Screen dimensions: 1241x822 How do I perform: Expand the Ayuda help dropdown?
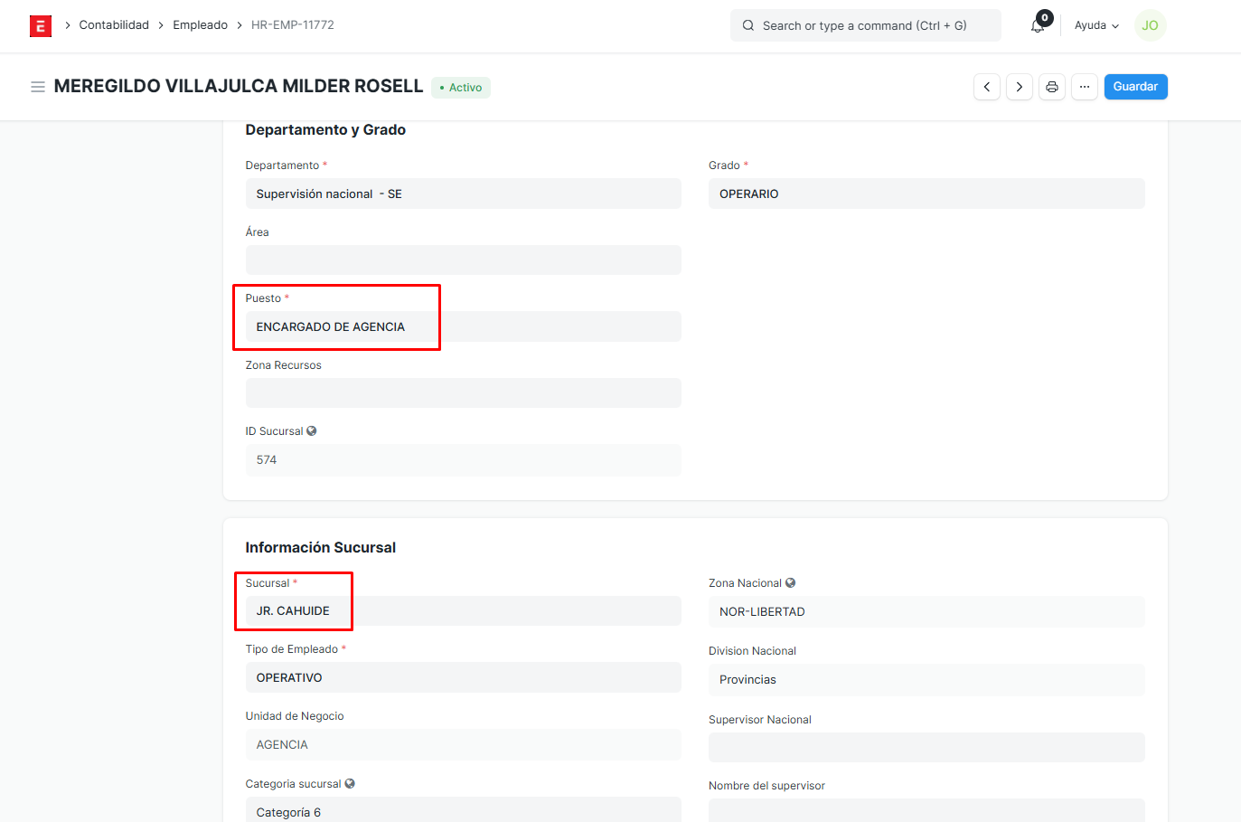tap(1096, 25)
